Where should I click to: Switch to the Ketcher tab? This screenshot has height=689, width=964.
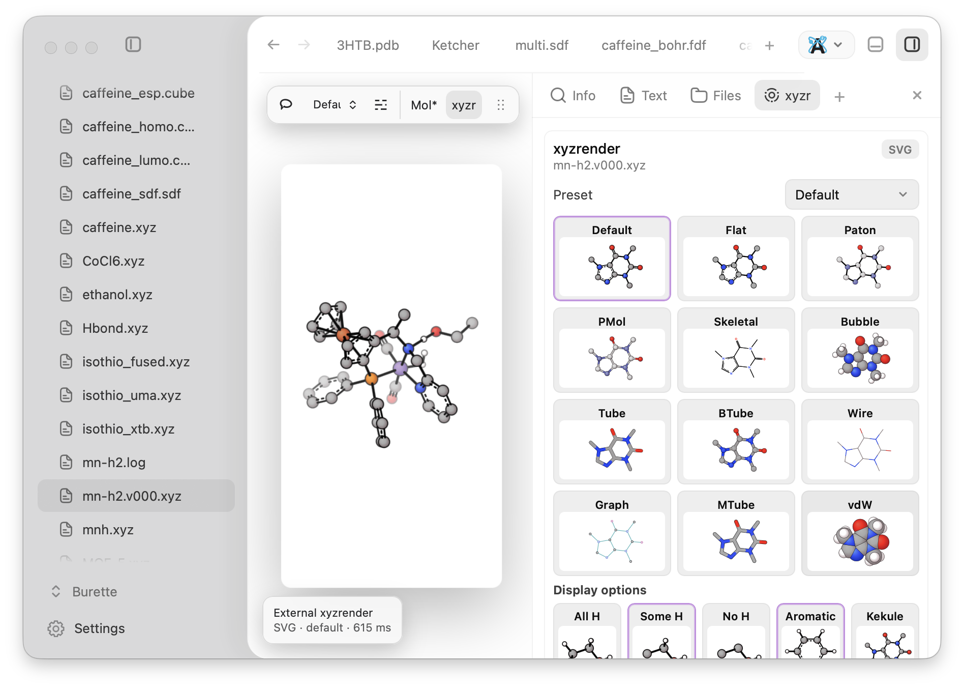(456, 45)
